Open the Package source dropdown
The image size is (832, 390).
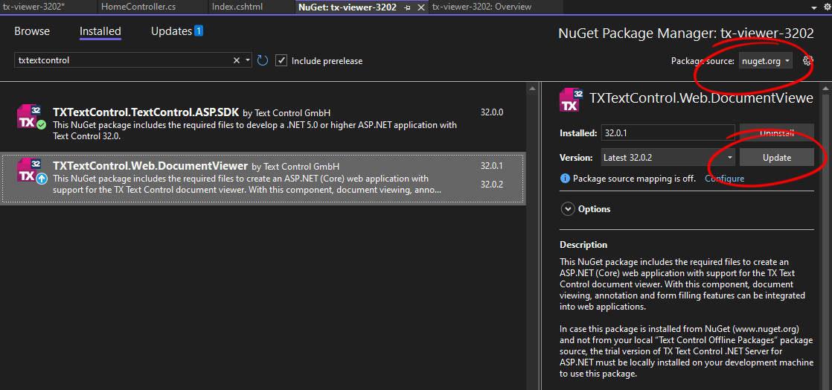click(766, 61)
